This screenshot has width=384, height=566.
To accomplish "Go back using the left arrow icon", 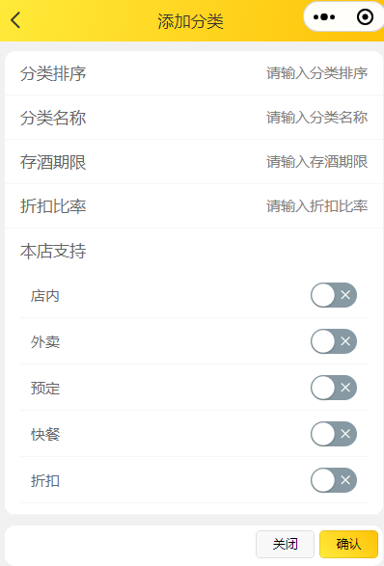I will (15, 20).
